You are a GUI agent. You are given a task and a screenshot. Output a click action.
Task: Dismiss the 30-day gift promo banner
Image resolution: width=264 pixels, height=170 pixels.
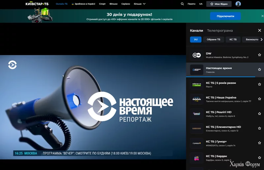pyautogui.click(x=262, y=16)
